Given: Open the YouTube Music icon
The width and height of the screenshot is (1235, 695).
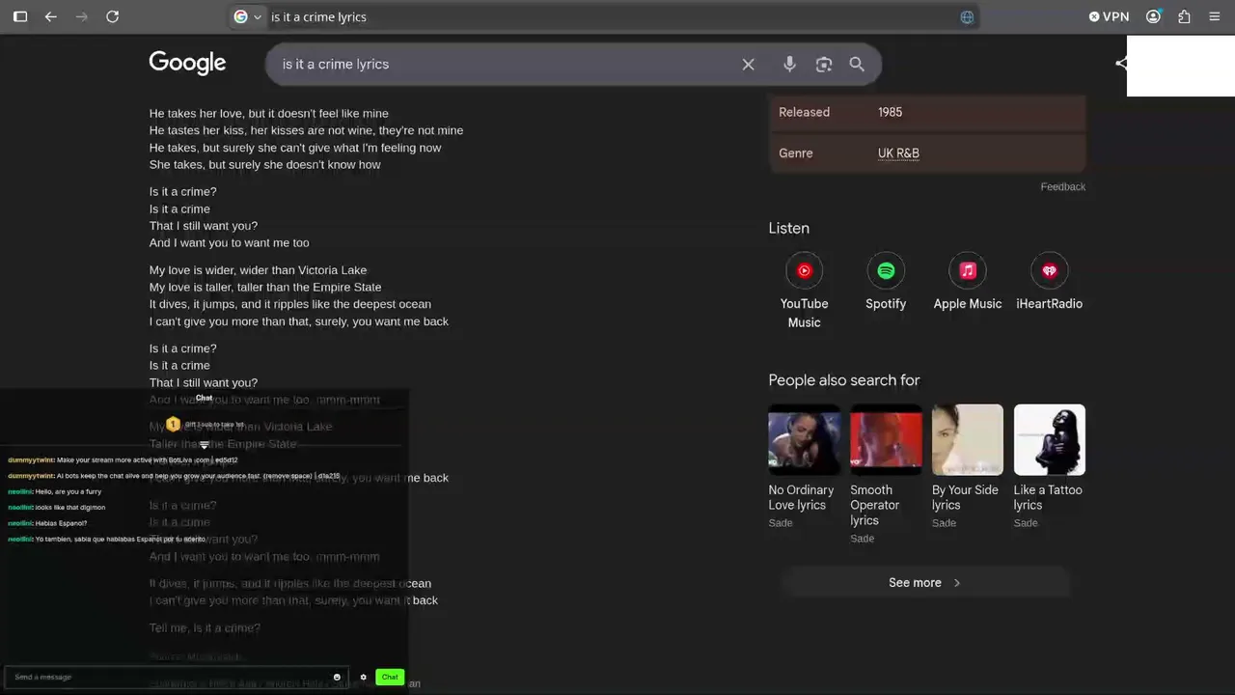Looking at the screenshot, I should click(x=804, y=271).
